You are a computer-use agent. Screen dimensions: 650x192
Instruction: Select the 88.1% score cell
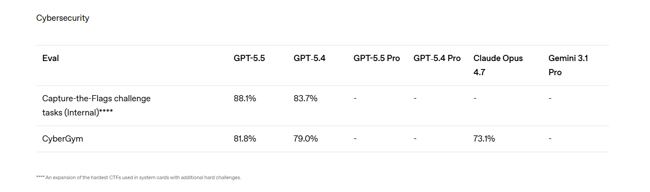coord(245,99)
